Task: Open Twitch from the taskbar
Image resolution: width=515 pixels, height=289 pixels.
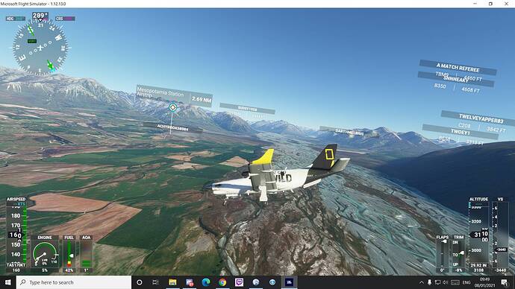Action: click(239, 282)
